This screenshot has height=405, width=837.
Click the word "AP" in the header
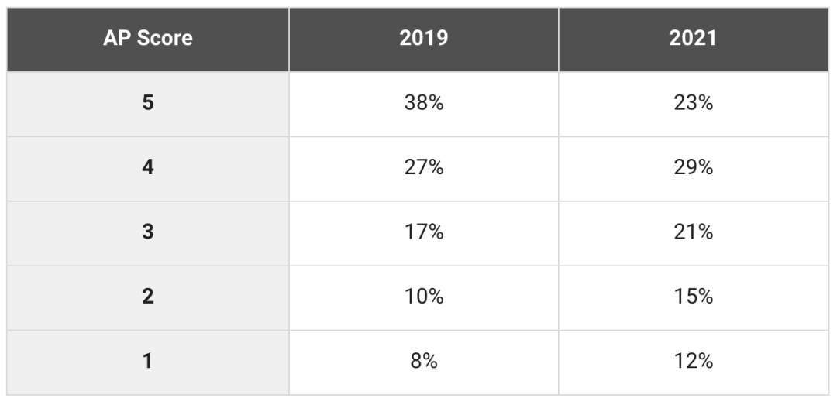click(116, 39)
